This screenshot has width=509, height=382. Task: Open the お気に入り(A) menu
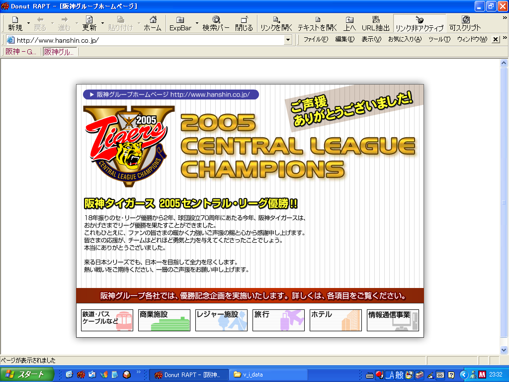tap(404, 40)
